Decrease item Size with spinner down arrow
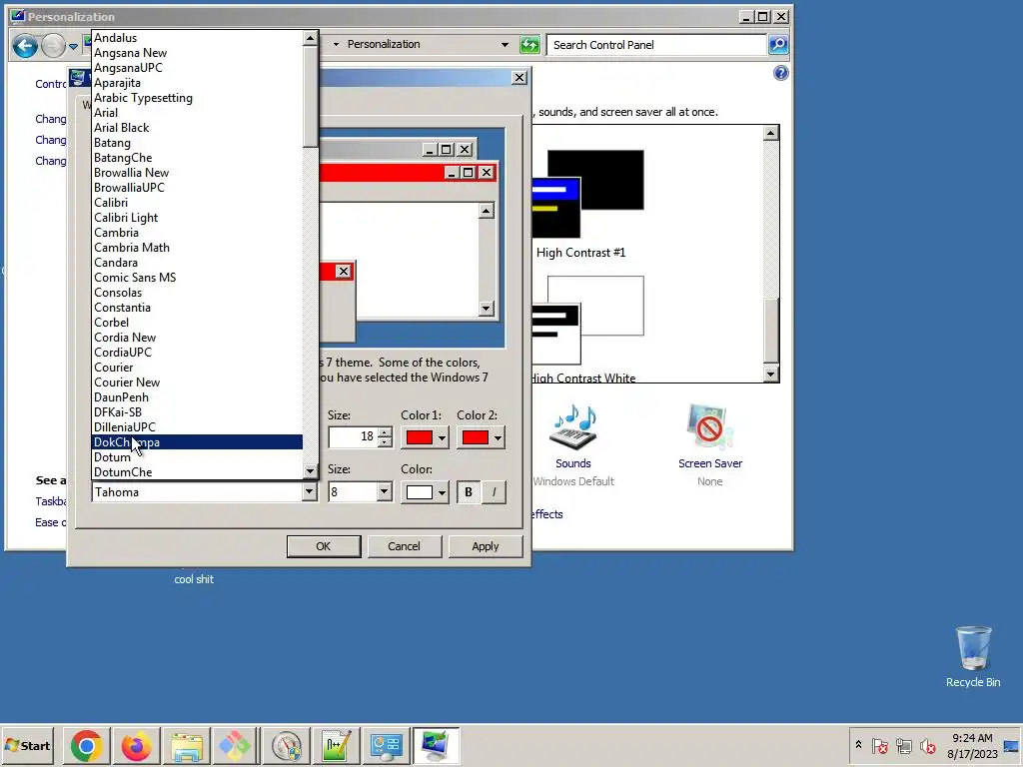The image size is (1023, 767). (385, 442)
